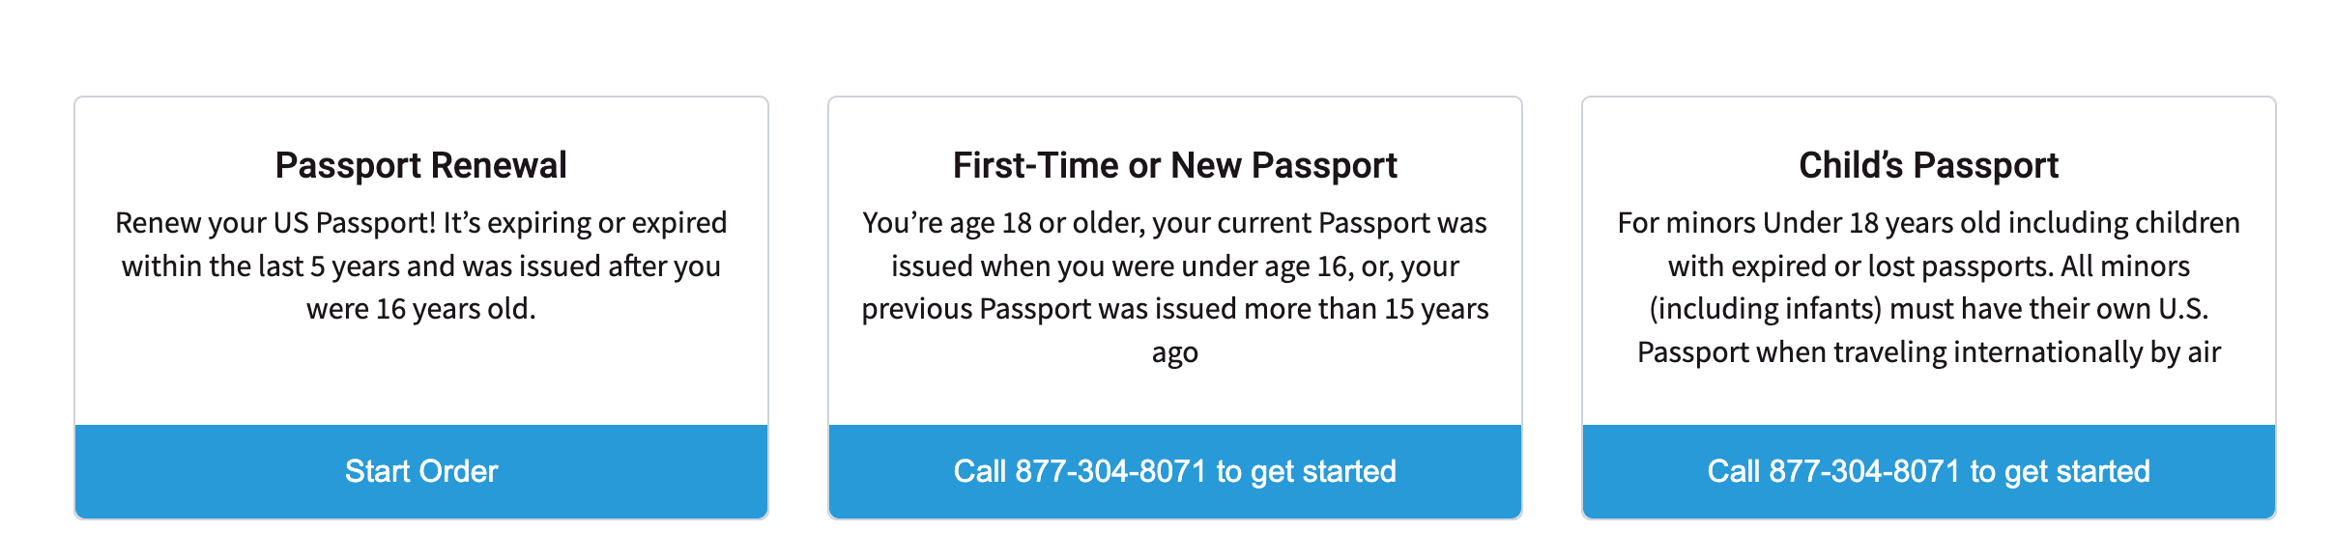Select the Child's Passport heading
The height and width of the screenshot is (560, 2335).
coord(1928,165)
